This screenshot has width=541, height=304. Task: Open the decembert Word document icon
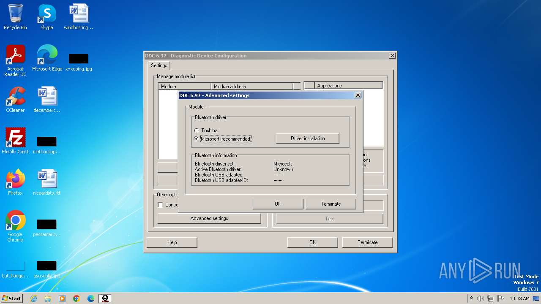coord(46,100)
